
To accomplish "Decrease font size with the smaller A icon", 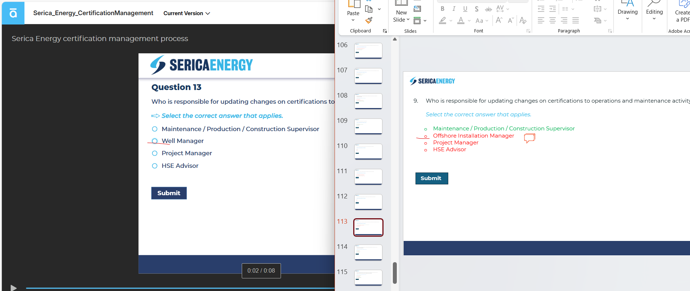I will (511, 20).
